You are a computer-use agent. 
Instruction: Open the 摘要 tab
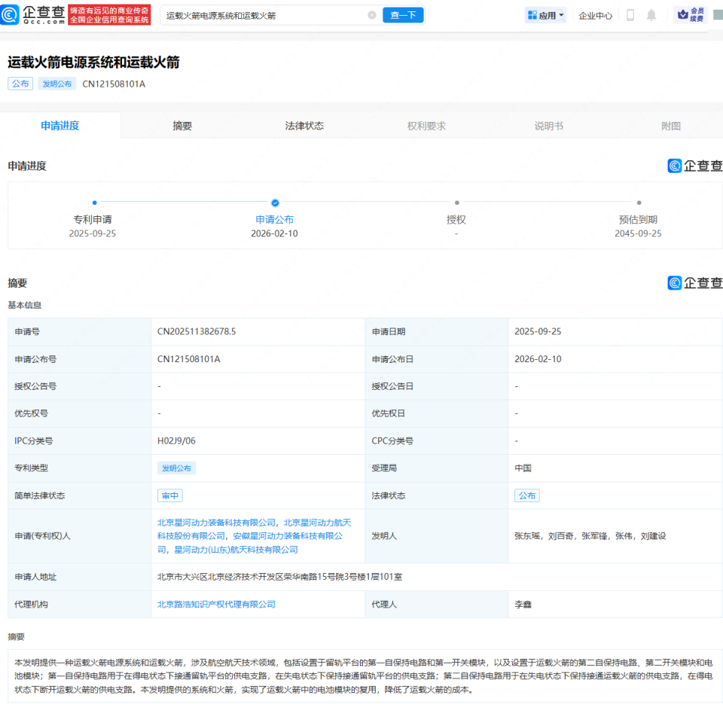(x=182, y=126)
